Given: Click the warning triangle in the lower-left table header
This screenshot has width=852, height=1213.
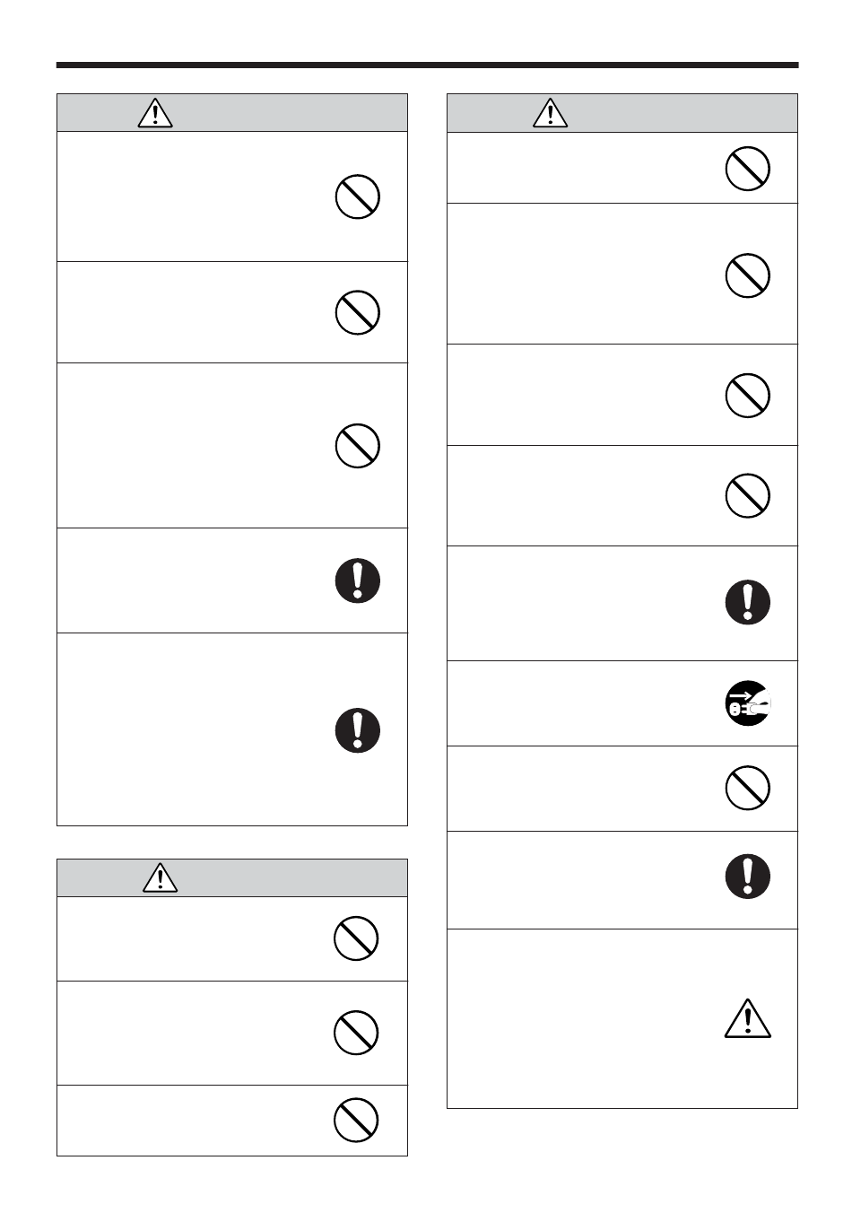Looking at the screenshot, I should tap(160, 877).
